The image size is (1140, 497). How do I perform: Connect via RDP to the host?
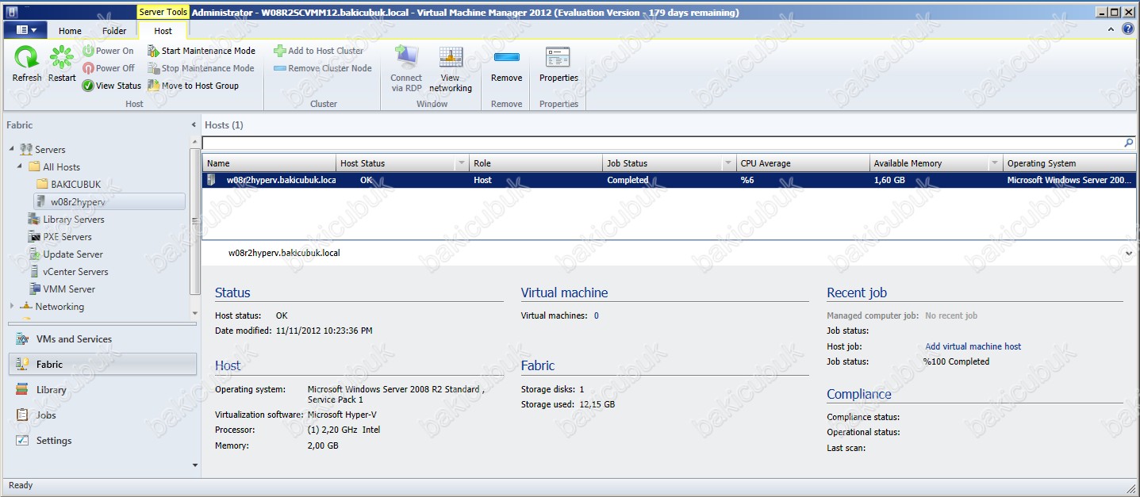406,70
